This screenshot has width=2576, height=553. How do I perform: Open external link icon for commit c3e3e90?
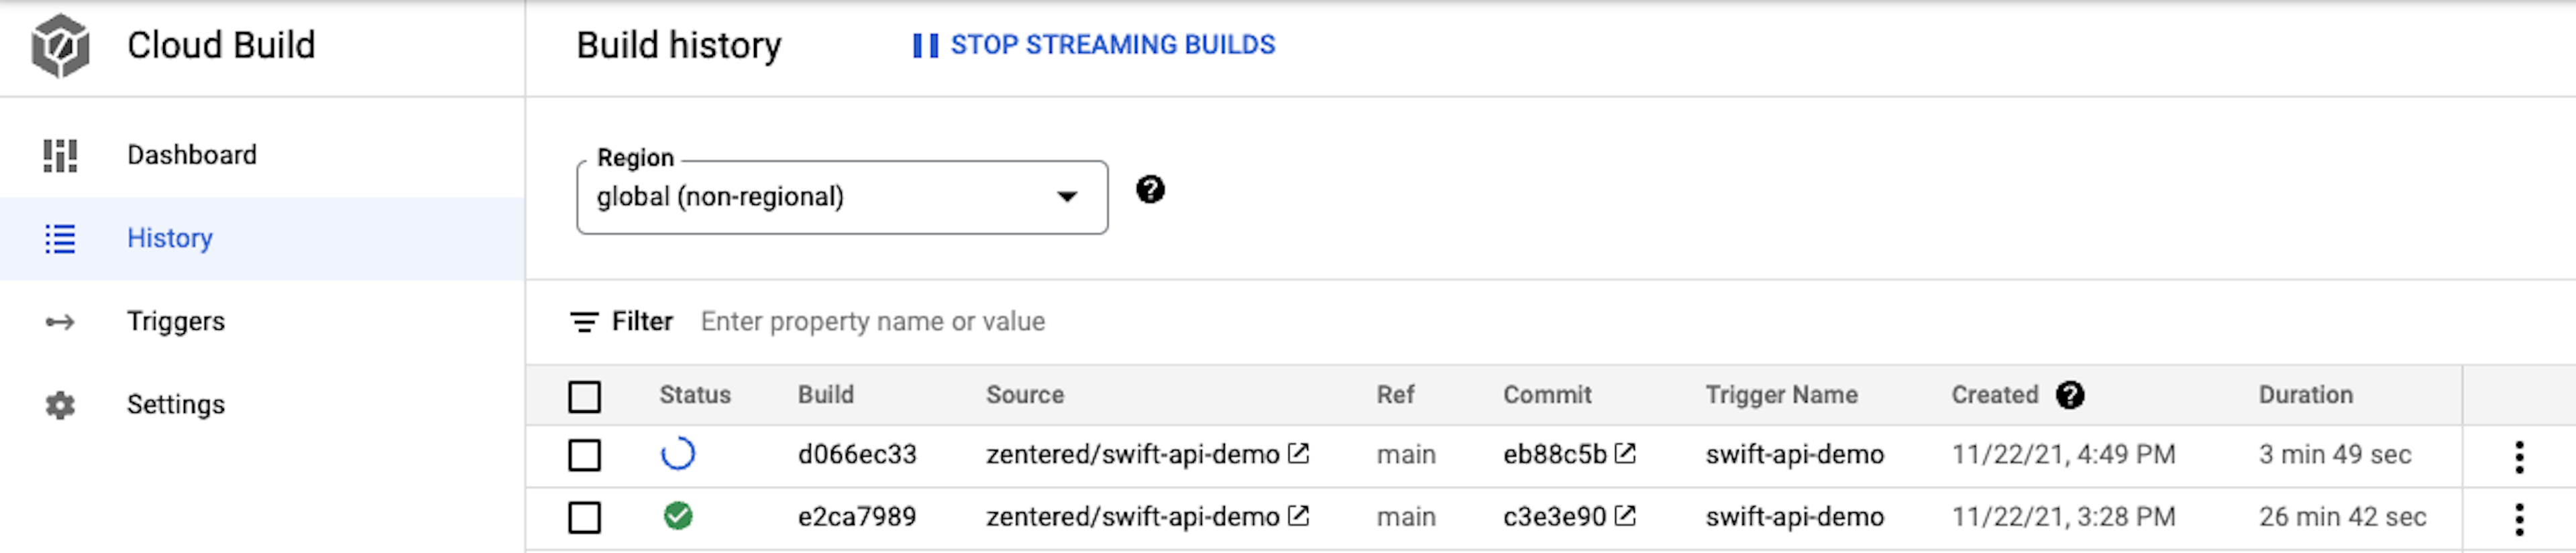(1626, 516)
